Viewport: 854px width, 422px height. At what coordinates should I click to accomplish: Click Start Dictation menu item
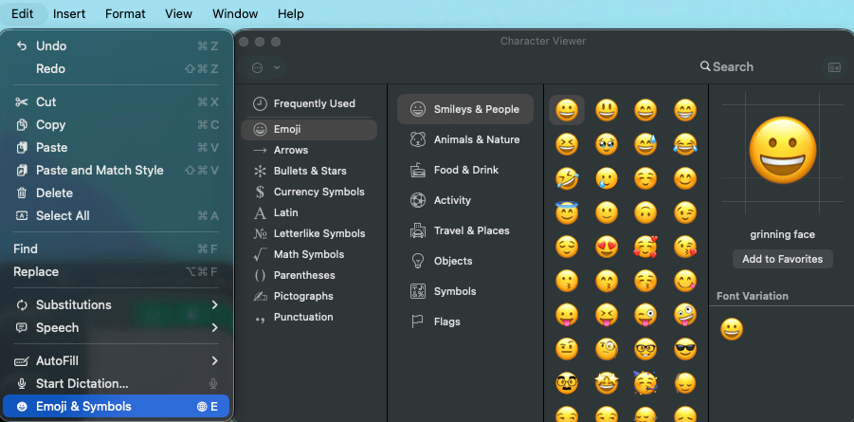tap(116, 384)
